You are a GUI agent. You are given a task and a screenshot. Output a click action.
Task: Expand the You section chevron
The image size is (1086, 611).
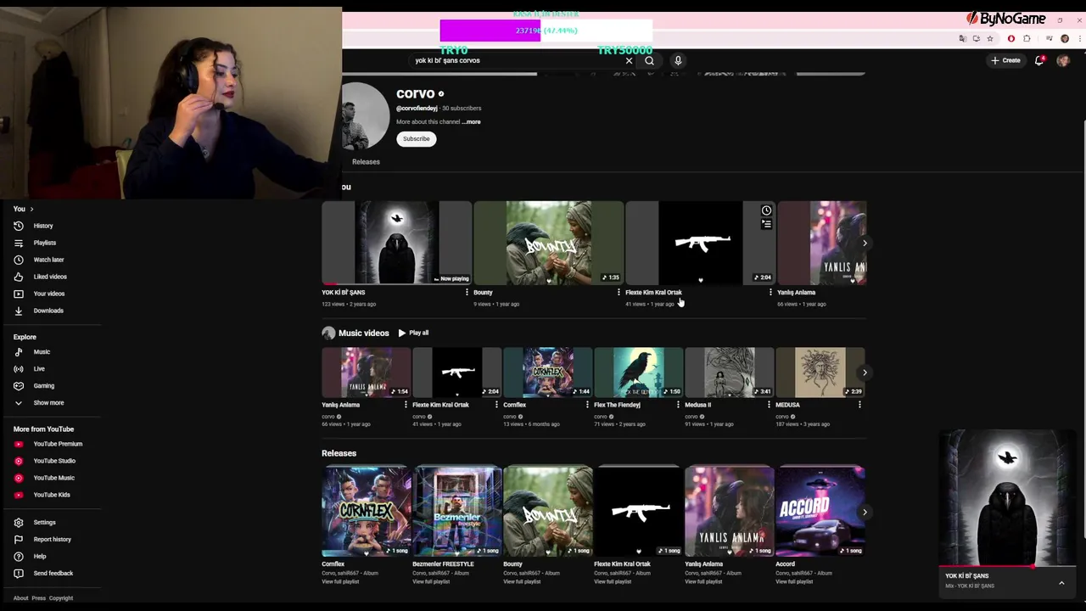pos(31,209)
